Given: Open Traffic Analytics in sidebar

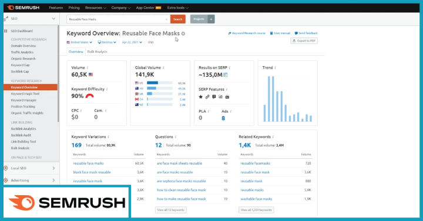Looking at the screenshot, I should point(22,52).
